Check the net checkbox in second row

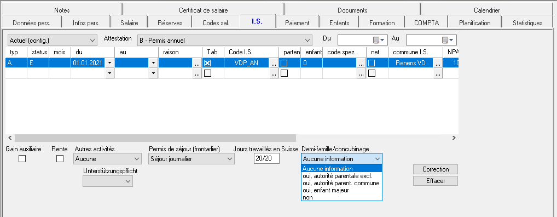click(372, 73)
